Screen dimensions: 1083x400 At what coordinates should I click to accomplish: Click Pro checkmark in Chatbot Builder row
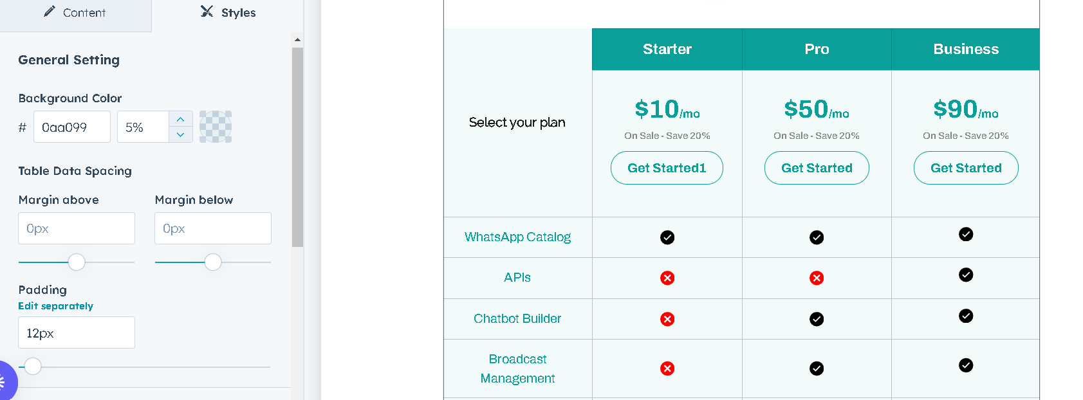tap(817, 319)
